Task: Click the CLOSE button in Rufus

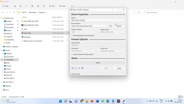Action: coord(119,68)
